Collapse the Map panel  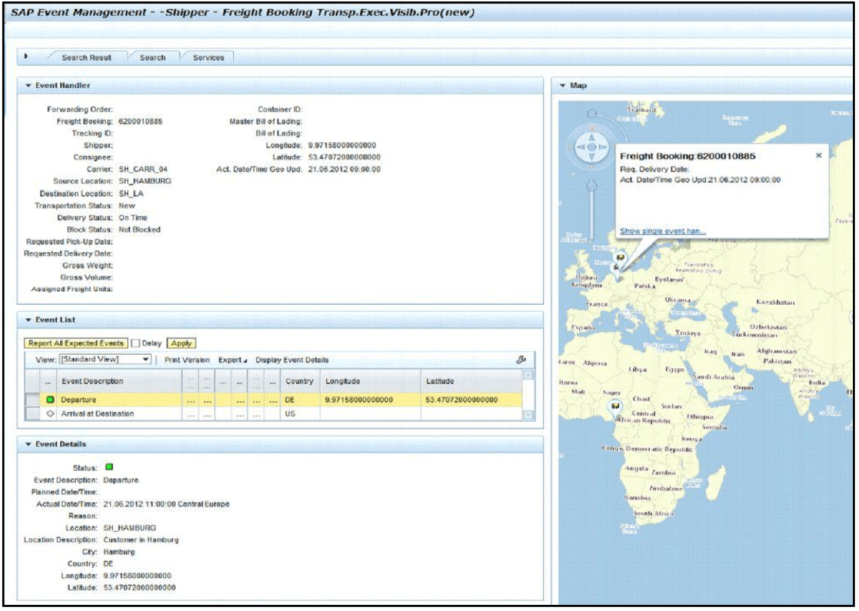(x=562, y=85)
